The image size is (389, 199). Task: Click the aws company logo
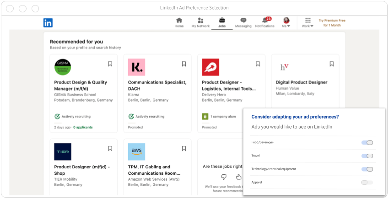point(136,151)
